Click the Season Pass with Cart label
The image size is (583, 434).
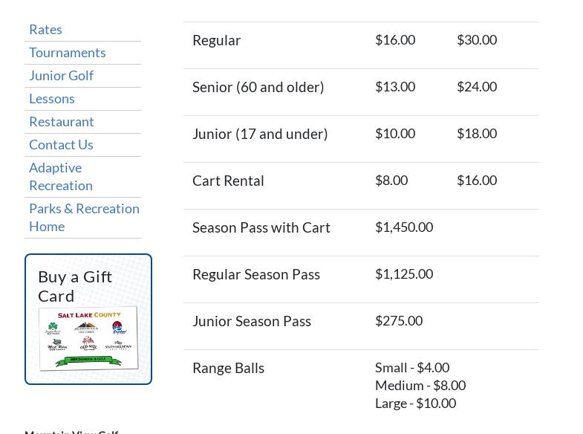coord(261,227)
